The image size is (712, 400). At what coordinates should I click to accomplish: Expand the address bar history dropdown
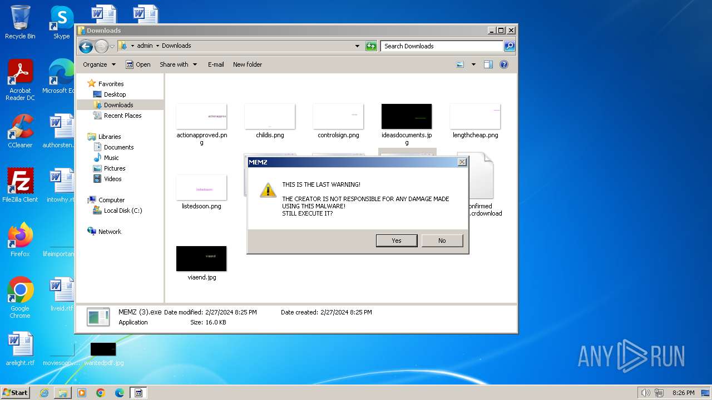coord(357,46)
